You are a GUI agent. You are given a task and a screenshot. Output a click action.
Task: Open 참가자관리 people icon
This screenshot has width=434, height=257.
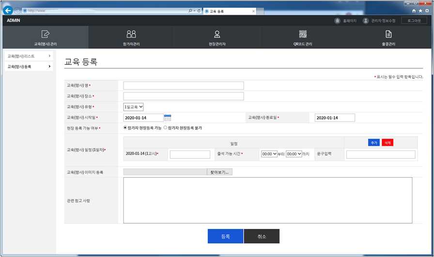(x=131, y=34)
